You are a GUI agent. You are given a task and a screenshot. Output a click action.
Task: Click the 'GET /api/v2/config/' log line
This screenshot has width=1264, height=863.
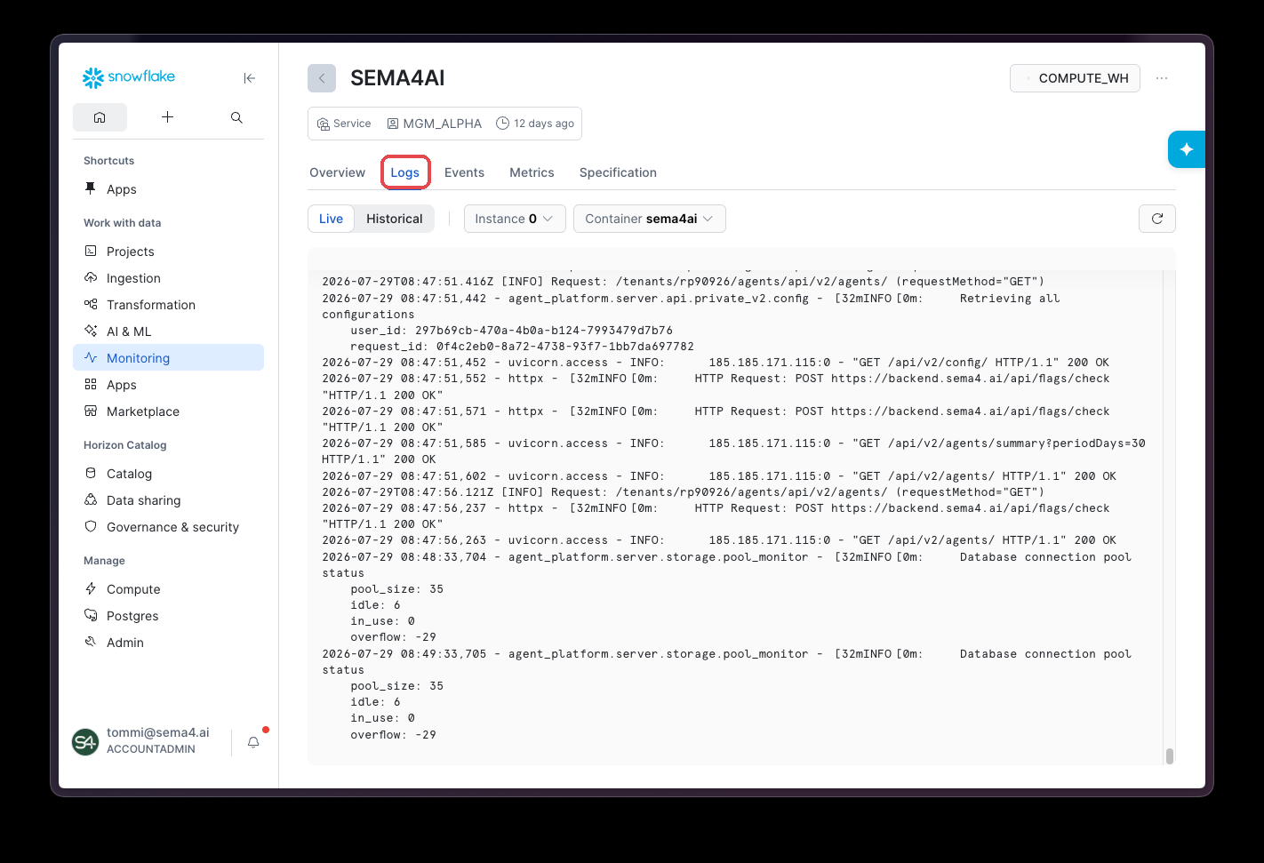point(716,363)
